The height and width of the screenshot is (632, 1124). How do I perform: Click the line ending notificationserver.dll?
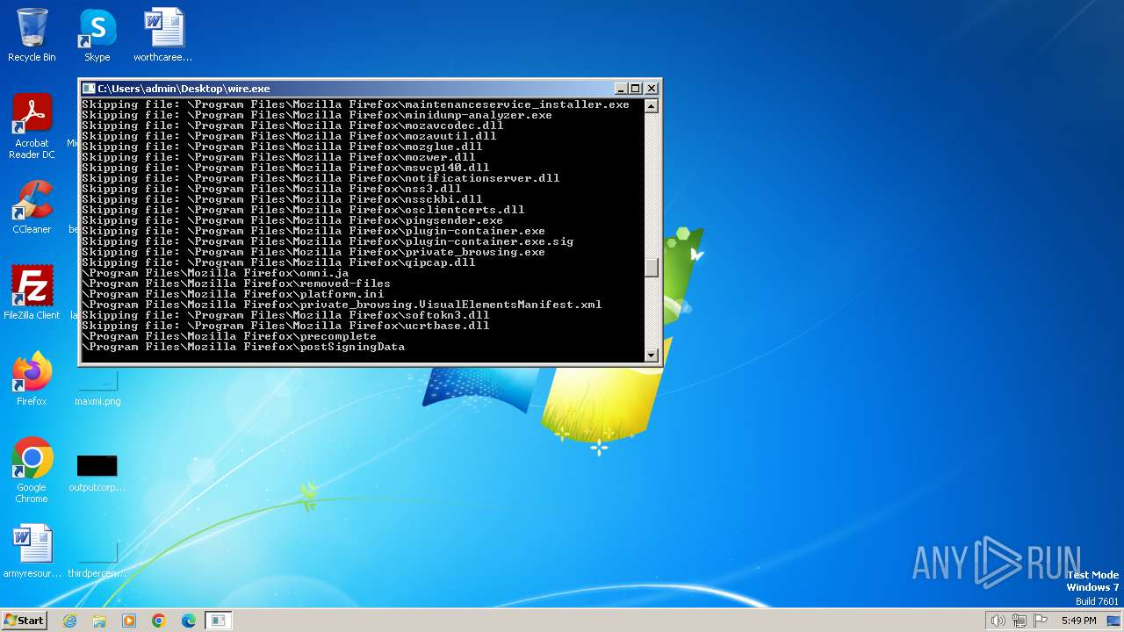(321, 178)
